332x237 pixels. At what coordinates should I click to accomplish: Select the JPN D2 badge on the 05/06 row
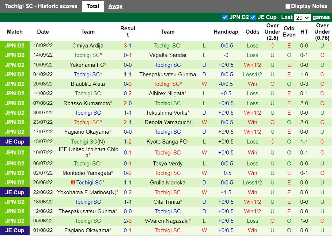pyautogui.click(x=15, y=221)
